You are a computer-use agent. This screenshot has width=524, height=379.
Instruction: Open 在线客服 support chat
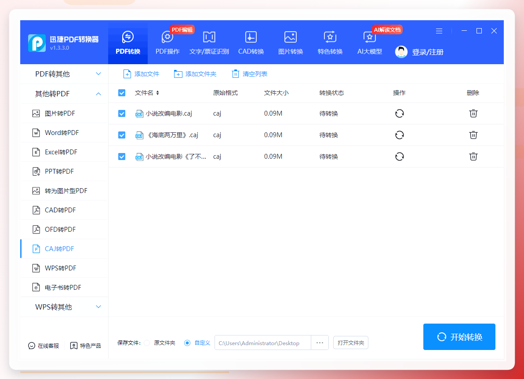pos(44,346)
